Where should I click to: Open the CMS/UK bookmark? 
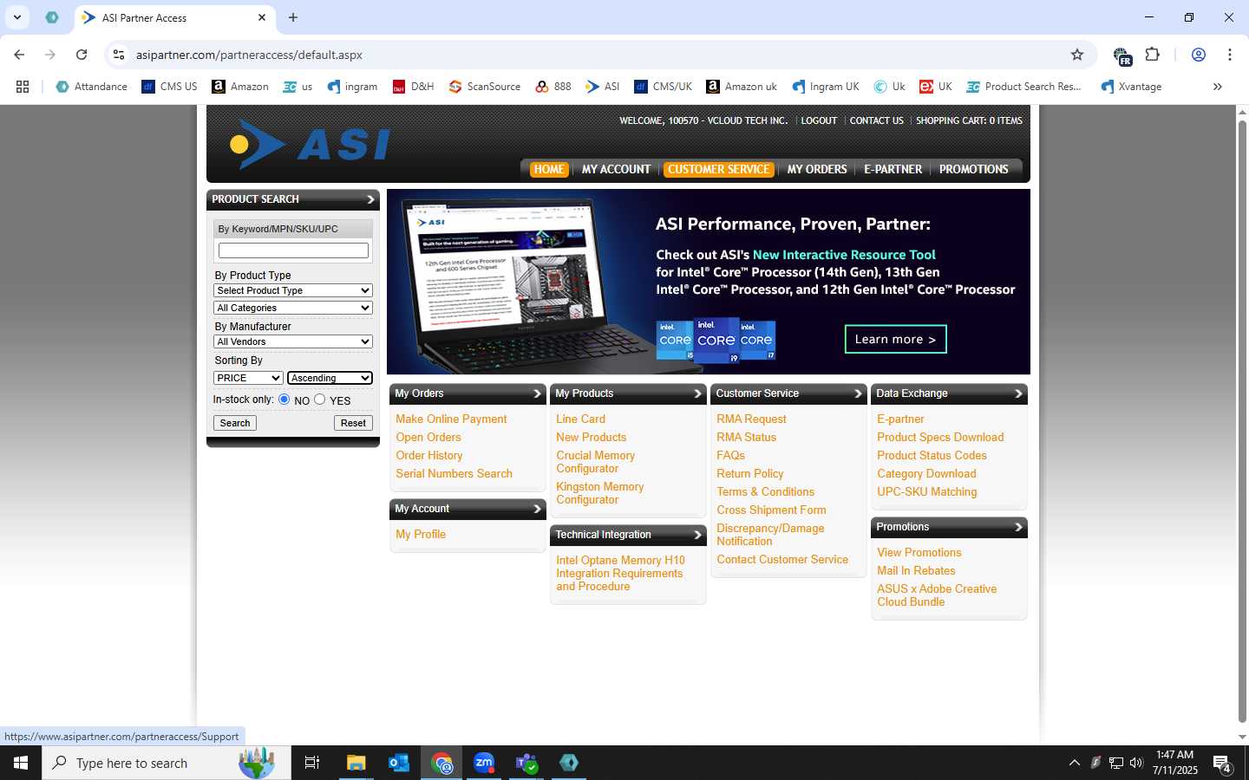pyautogui.click(x=663, y=87)
